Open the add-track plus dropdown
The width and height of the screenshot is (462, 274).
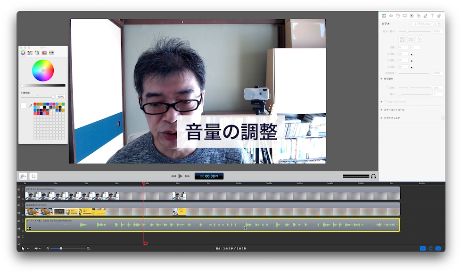(37, 248)
